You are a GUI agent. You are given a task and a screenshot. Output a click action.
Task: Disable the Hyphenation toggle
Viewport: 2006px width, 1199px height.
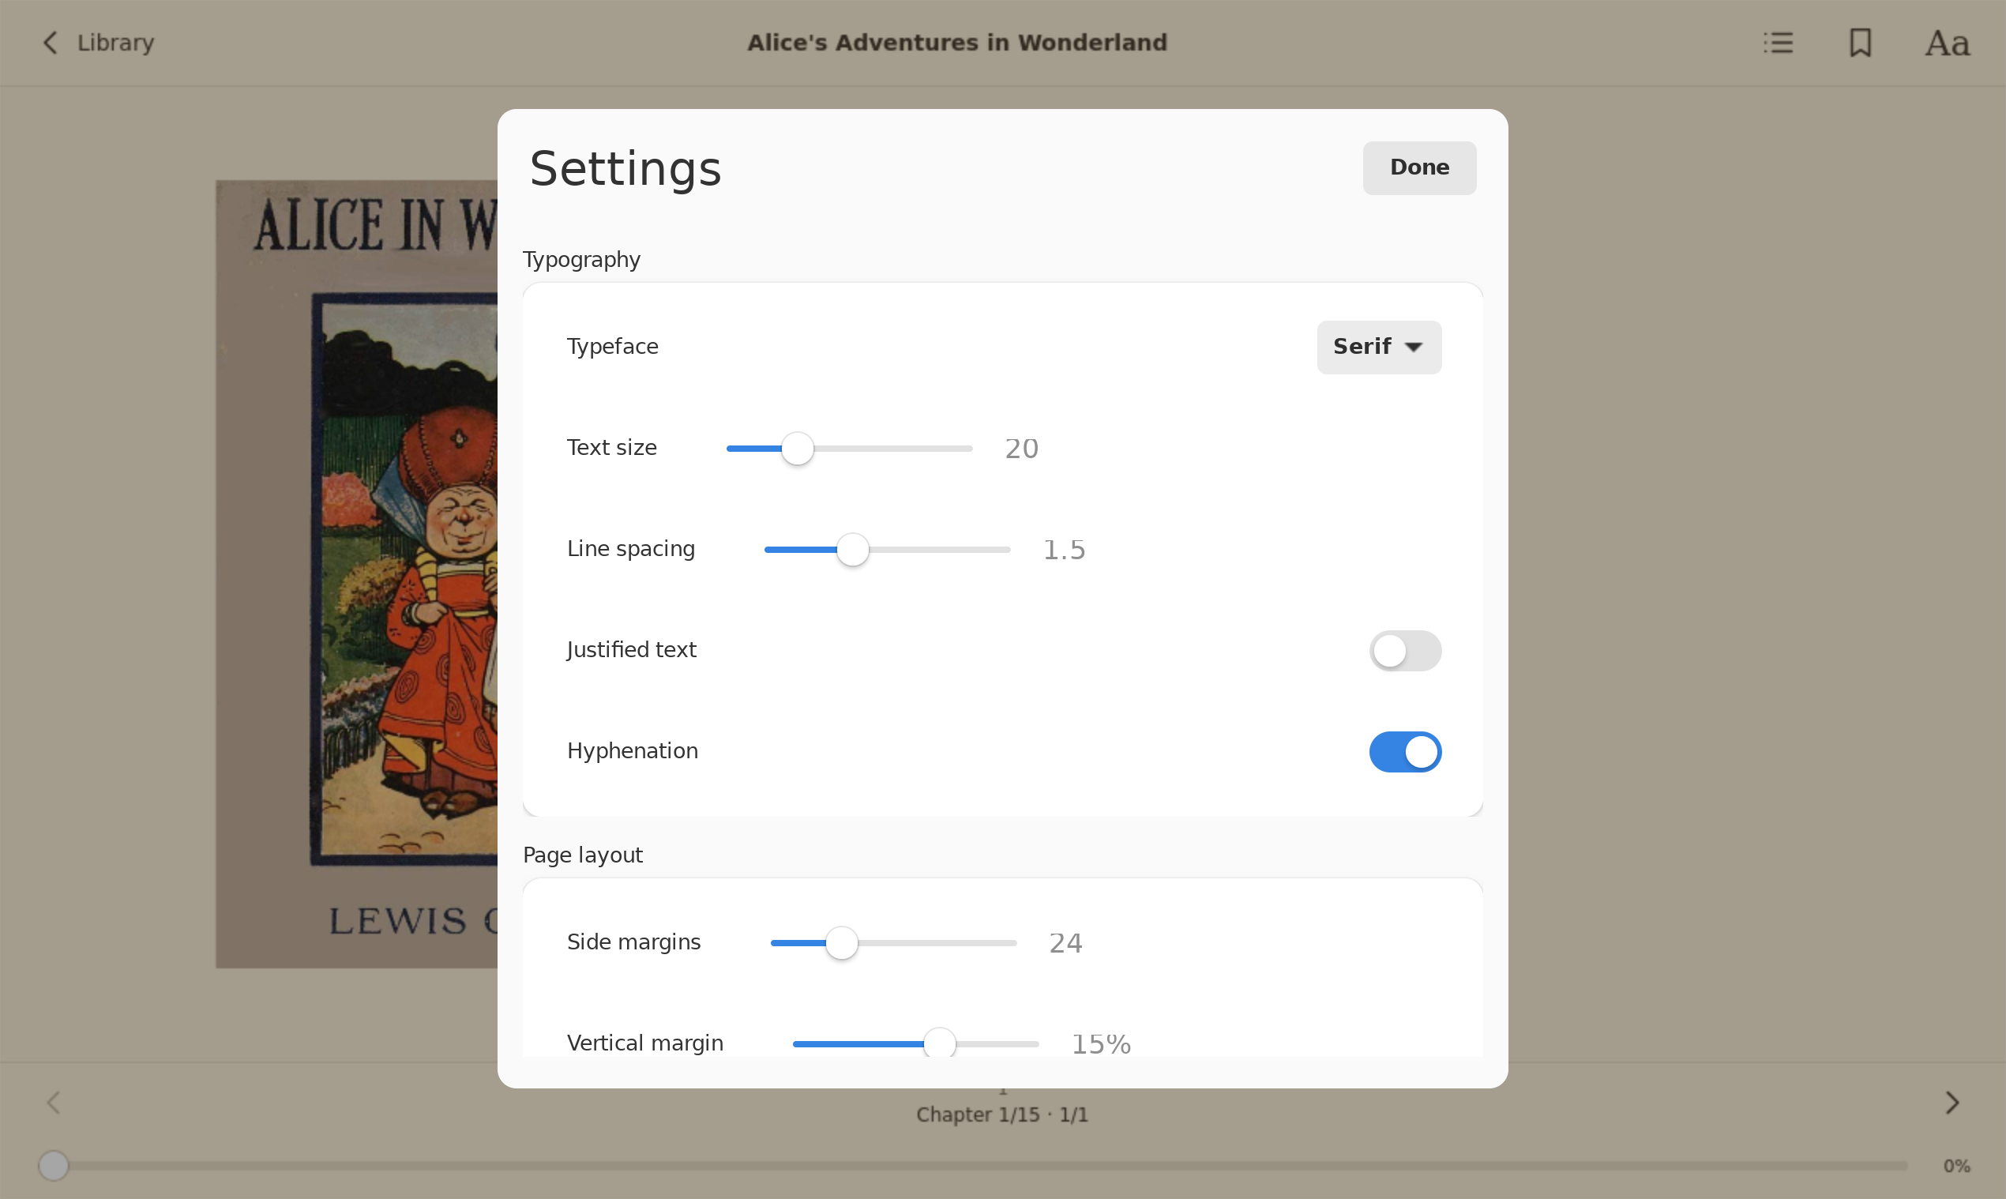[x=1405, y=751]
